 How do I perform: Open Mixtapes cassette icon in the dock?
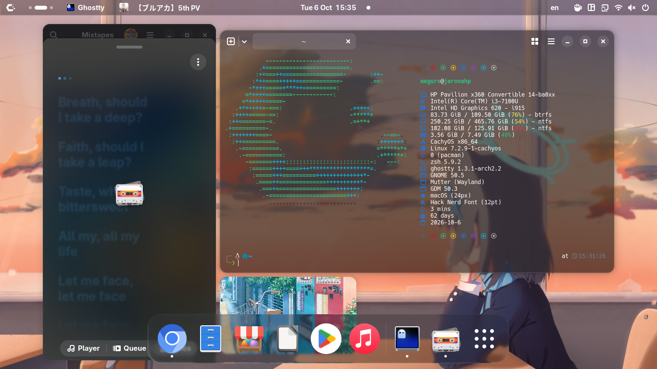446,340
